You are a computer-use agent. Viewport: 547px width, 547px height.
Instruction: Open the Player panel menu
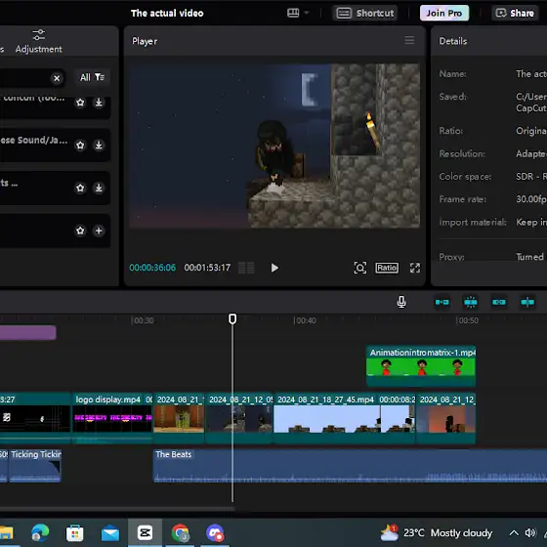pos(409,40)
